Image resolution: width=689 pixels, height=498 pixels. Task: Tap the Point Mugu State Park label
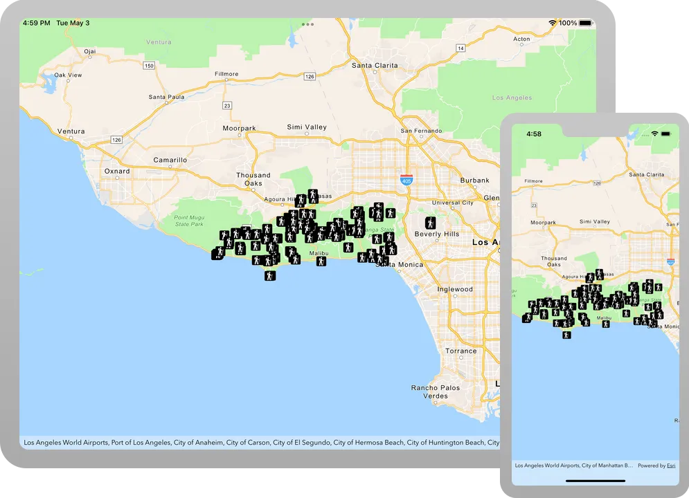coord(189,221)
